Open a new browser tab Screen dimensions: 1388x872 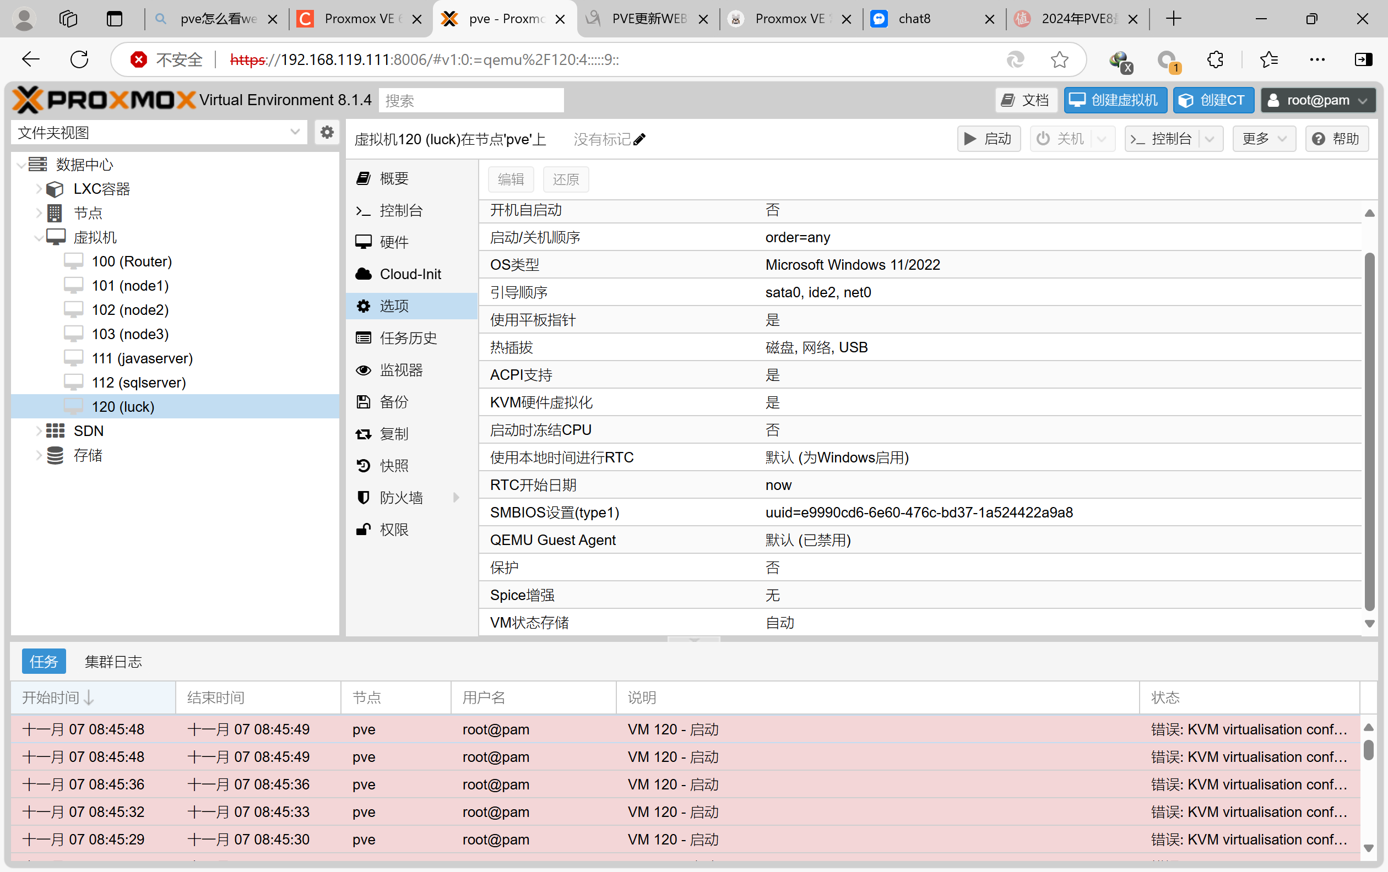pos(1173,19)
